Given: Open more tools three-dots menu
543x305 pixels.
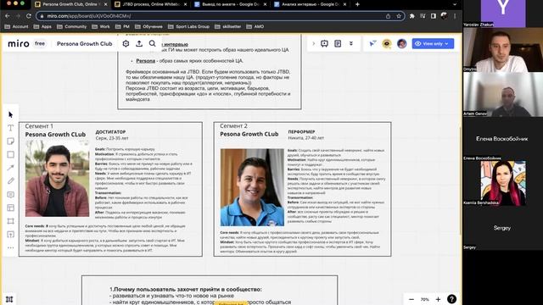Looking at the screenshot, I should 11,247.
